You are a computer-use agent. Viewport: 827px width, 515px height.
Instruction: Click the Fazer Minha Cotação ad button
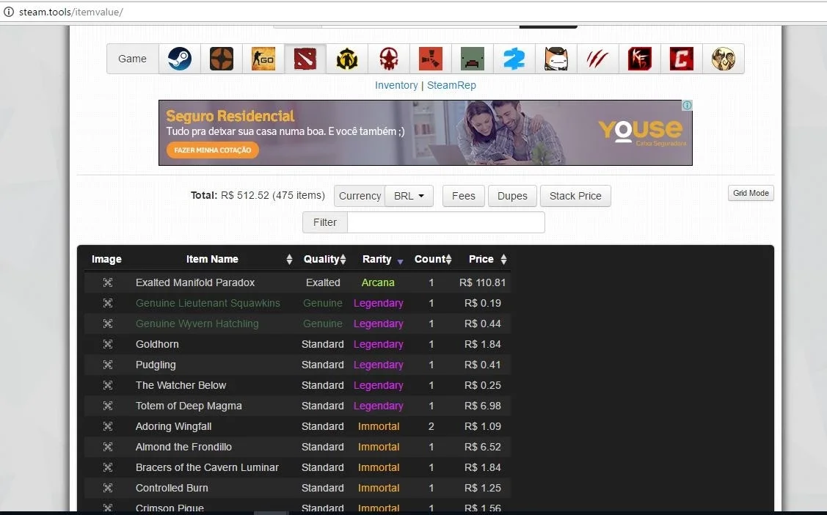pos(213,150)
